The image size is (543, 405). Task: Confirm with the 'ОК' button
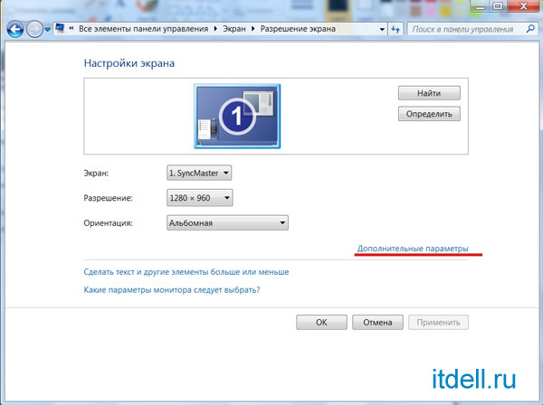coord(321,323)
